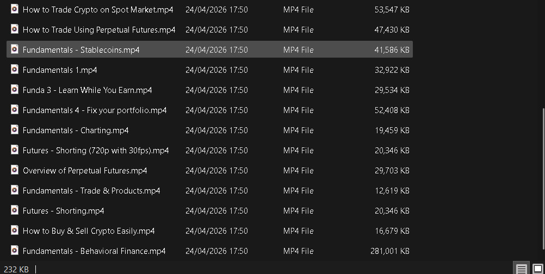Click icon of Fundamentals - Stablecoins.mp4
The width and height of the screenshot is (545, 274).
click(x=15, y=49)
